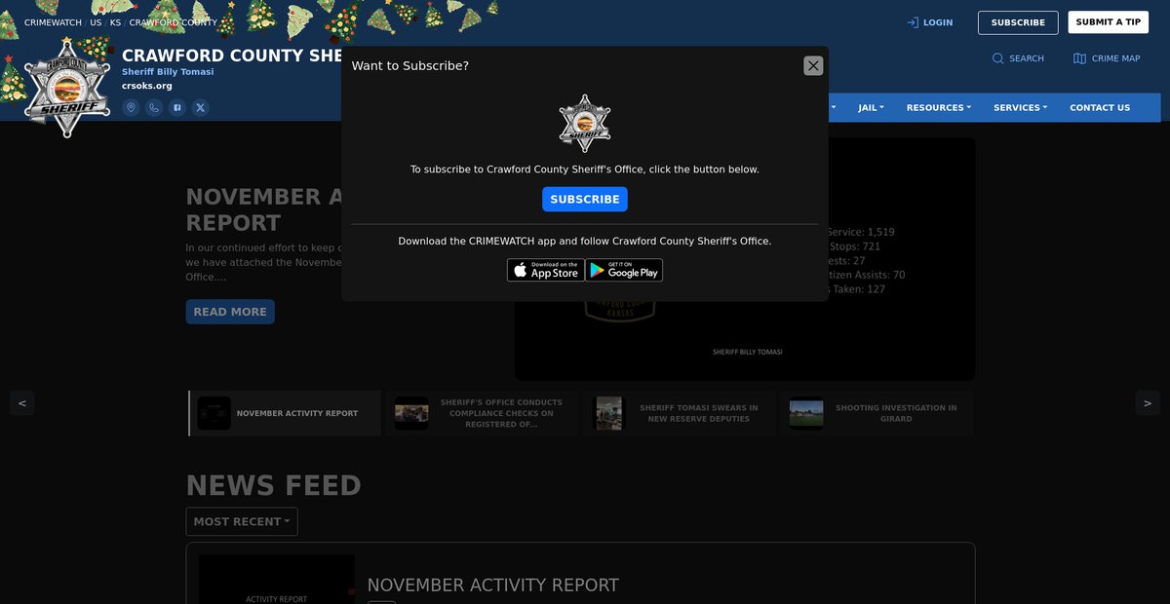Click the US breadcrumb link
The height and width of the screenshot is (604, 1170).
96,22
